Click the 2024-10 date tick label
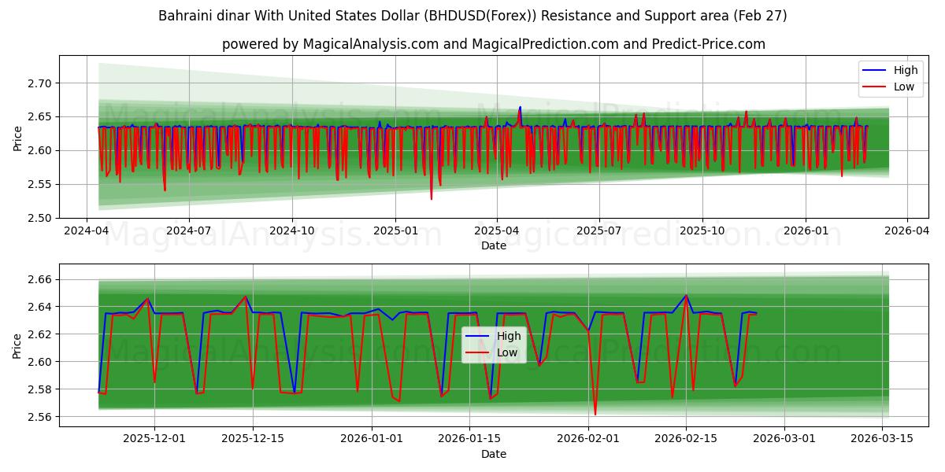This screenshot has width=945, height=472. 292,232
